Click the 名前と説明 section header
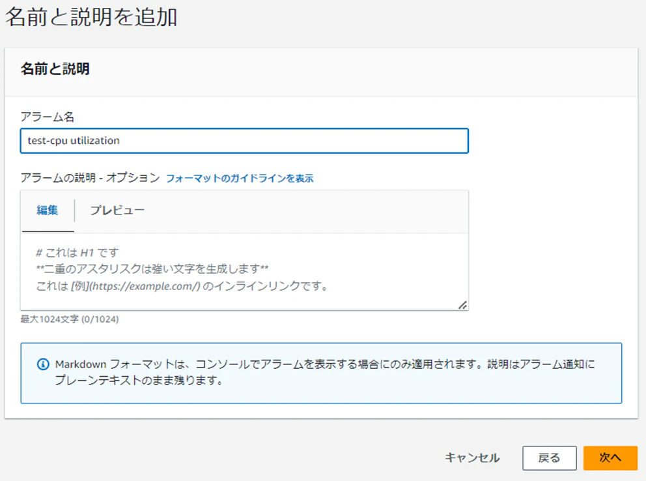The width and height of the screenshot is (646, 481). point(55,69)
